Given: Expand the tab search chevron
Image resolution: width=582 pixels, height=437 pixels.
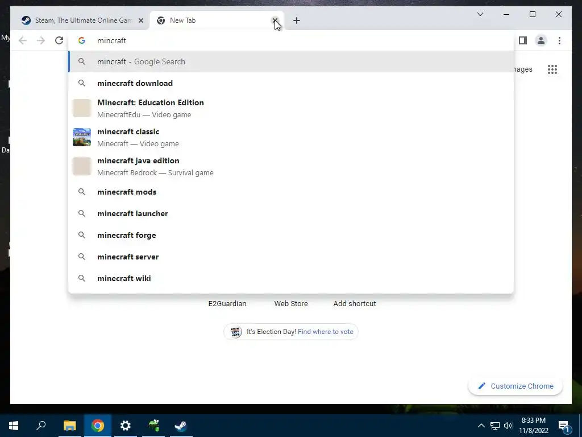Looking at the screenshot, I should 480,14.
